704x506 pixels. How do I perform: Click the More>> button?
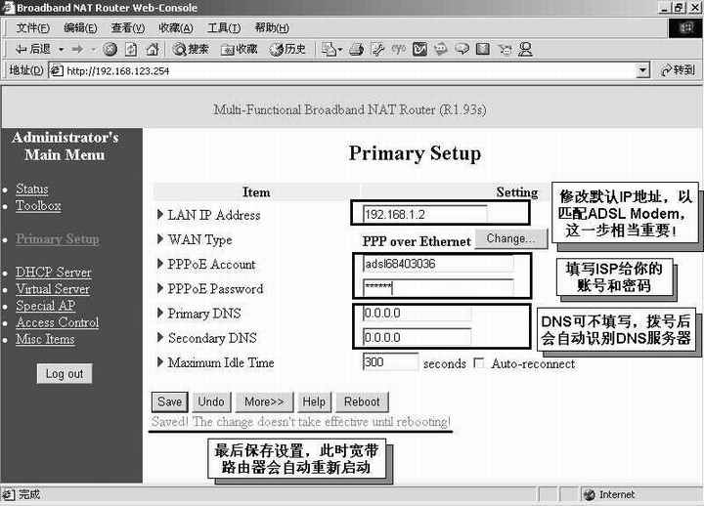click(x=264, y=401)
